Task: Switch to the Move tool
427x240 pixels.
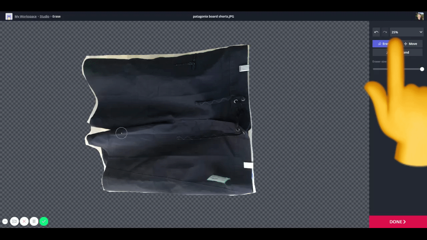Action: (411, 44)
